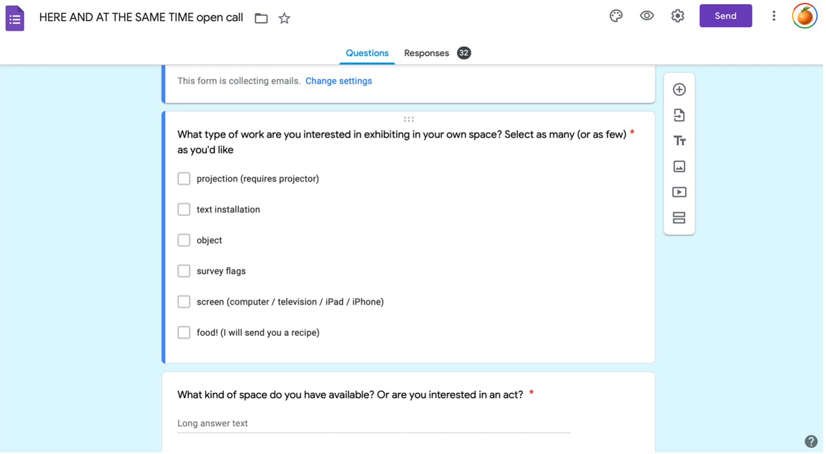Follow the Change settings link
Screen dimensions: 826x454
[339, 81]
